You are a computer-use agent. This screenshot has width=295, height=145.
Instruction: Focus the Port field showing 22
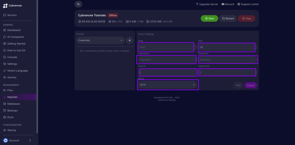pyautogui.click(x=228, y=47)
